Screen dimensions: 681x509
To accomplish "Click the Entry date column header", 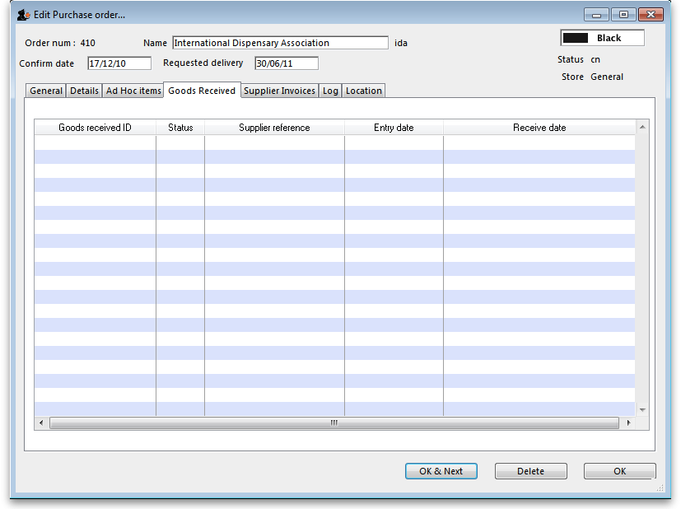I will (394, 128).
